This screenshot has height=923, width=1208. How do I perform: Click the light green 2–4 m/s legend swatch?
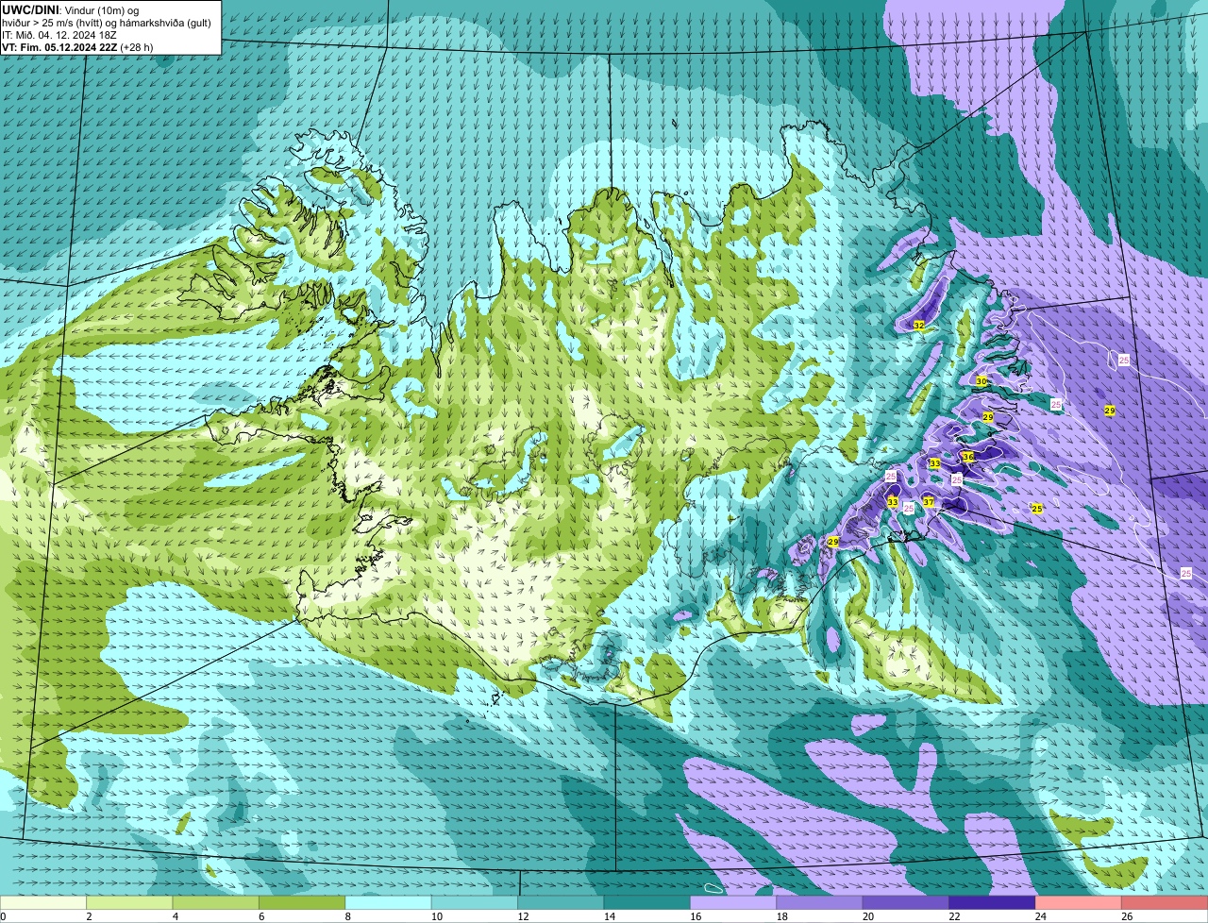pyautogui.click(x=129, y=903)
